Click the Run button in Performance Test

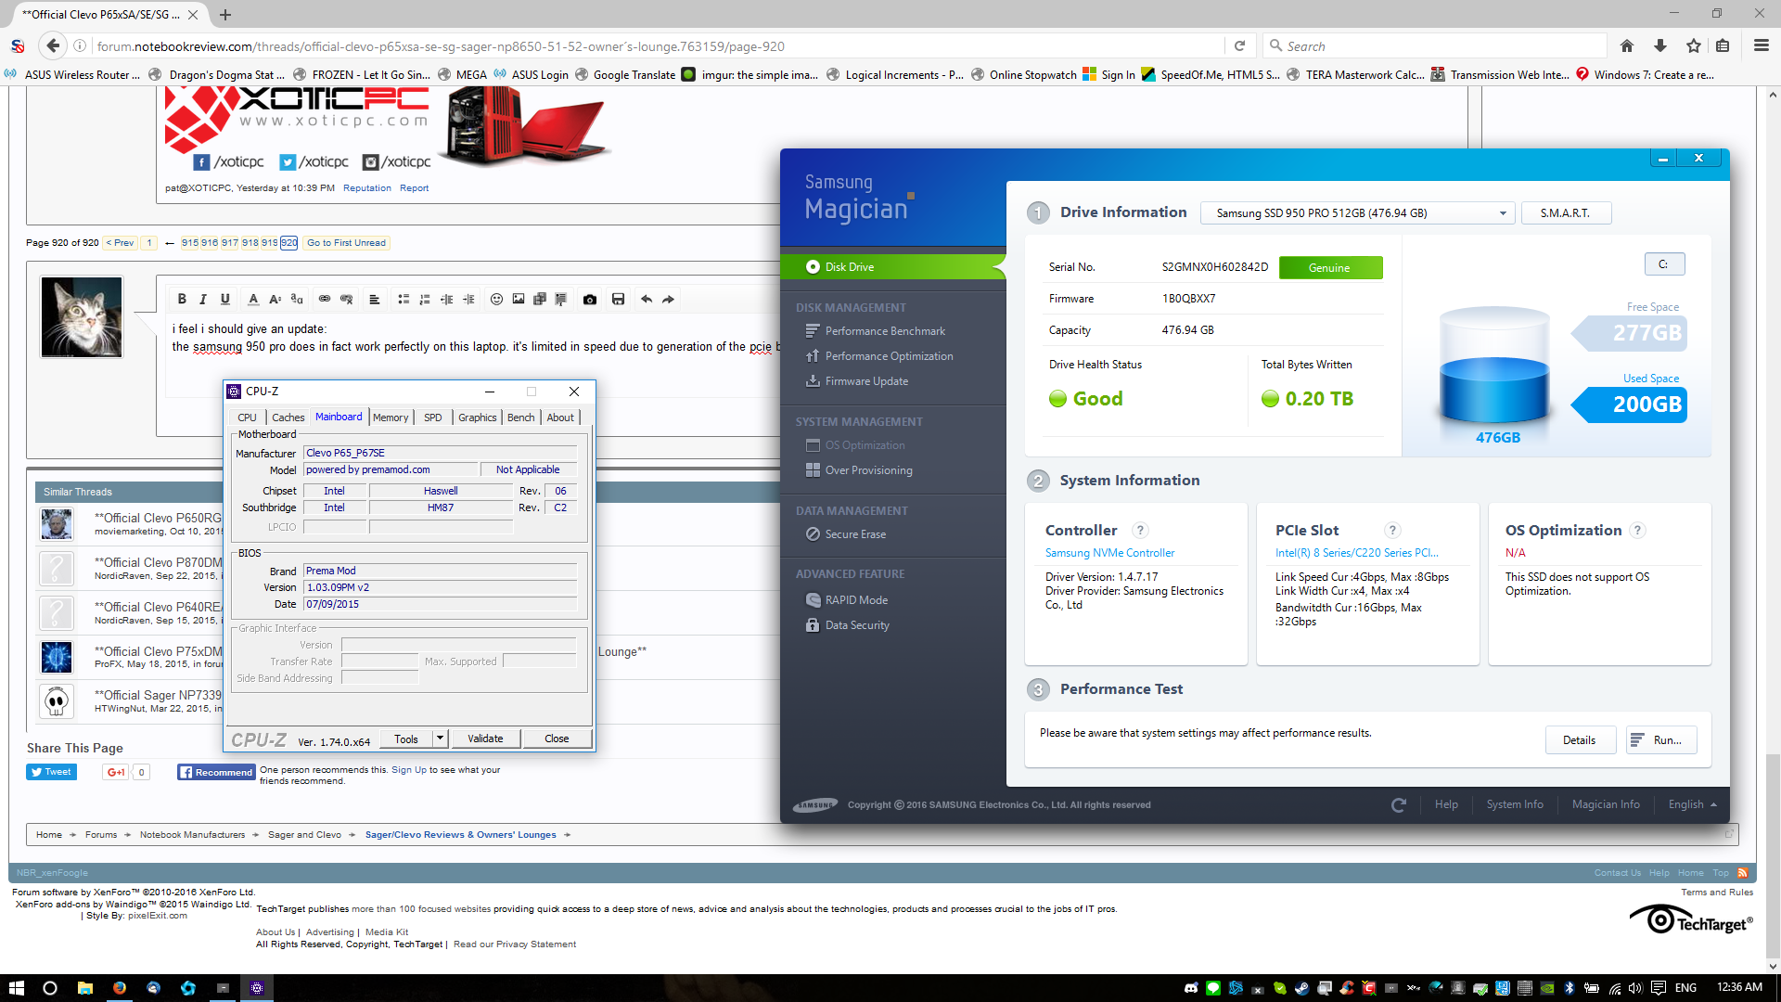coord(1661,739)
